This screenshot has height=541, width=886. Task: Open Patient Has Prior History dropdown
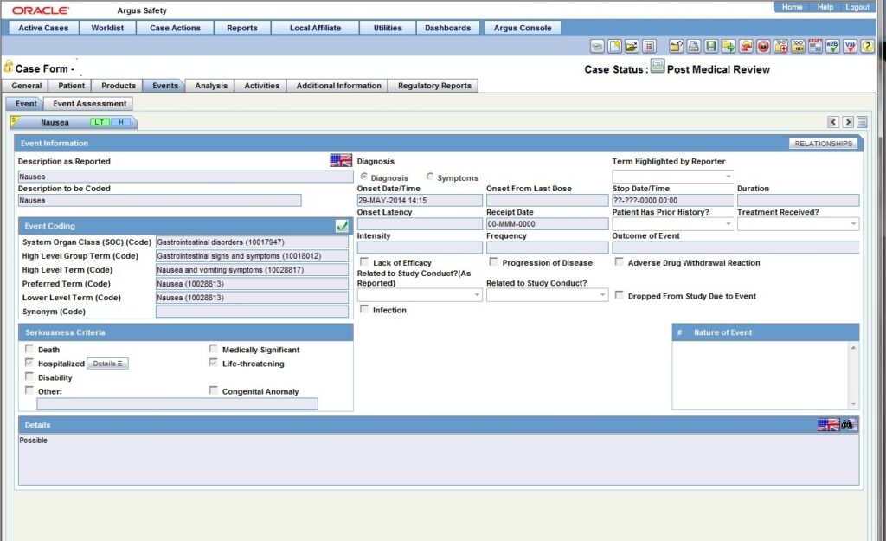(x=672, y=224)
